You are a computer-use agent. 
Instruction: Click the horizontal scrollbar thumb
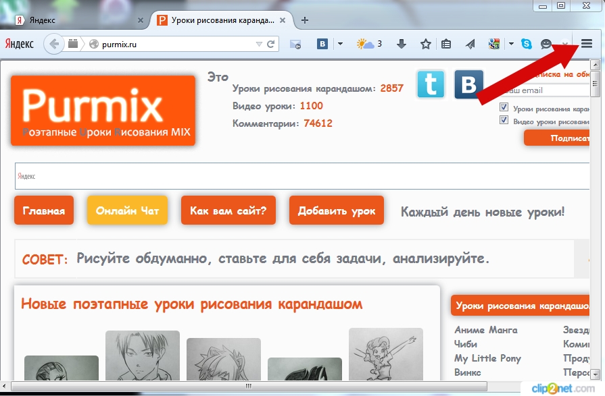(x=249, y=386)
